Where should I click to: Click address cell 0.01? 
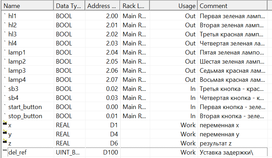[112, 116]
